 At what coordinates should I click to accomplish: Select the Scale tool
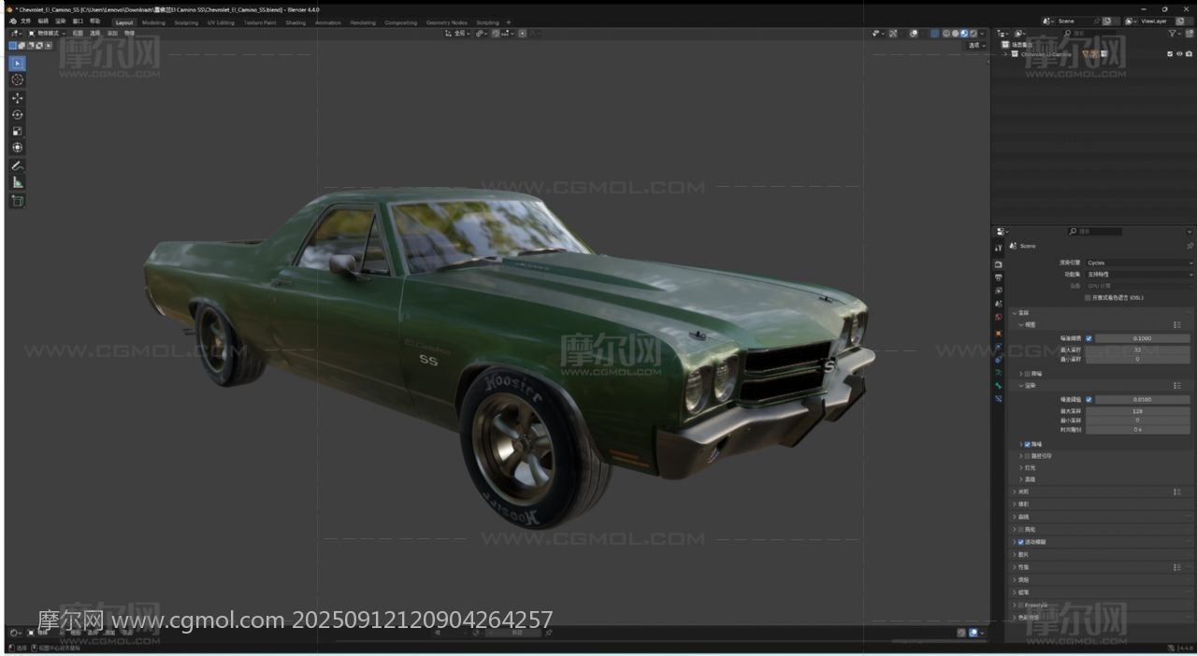pos(17,131)
